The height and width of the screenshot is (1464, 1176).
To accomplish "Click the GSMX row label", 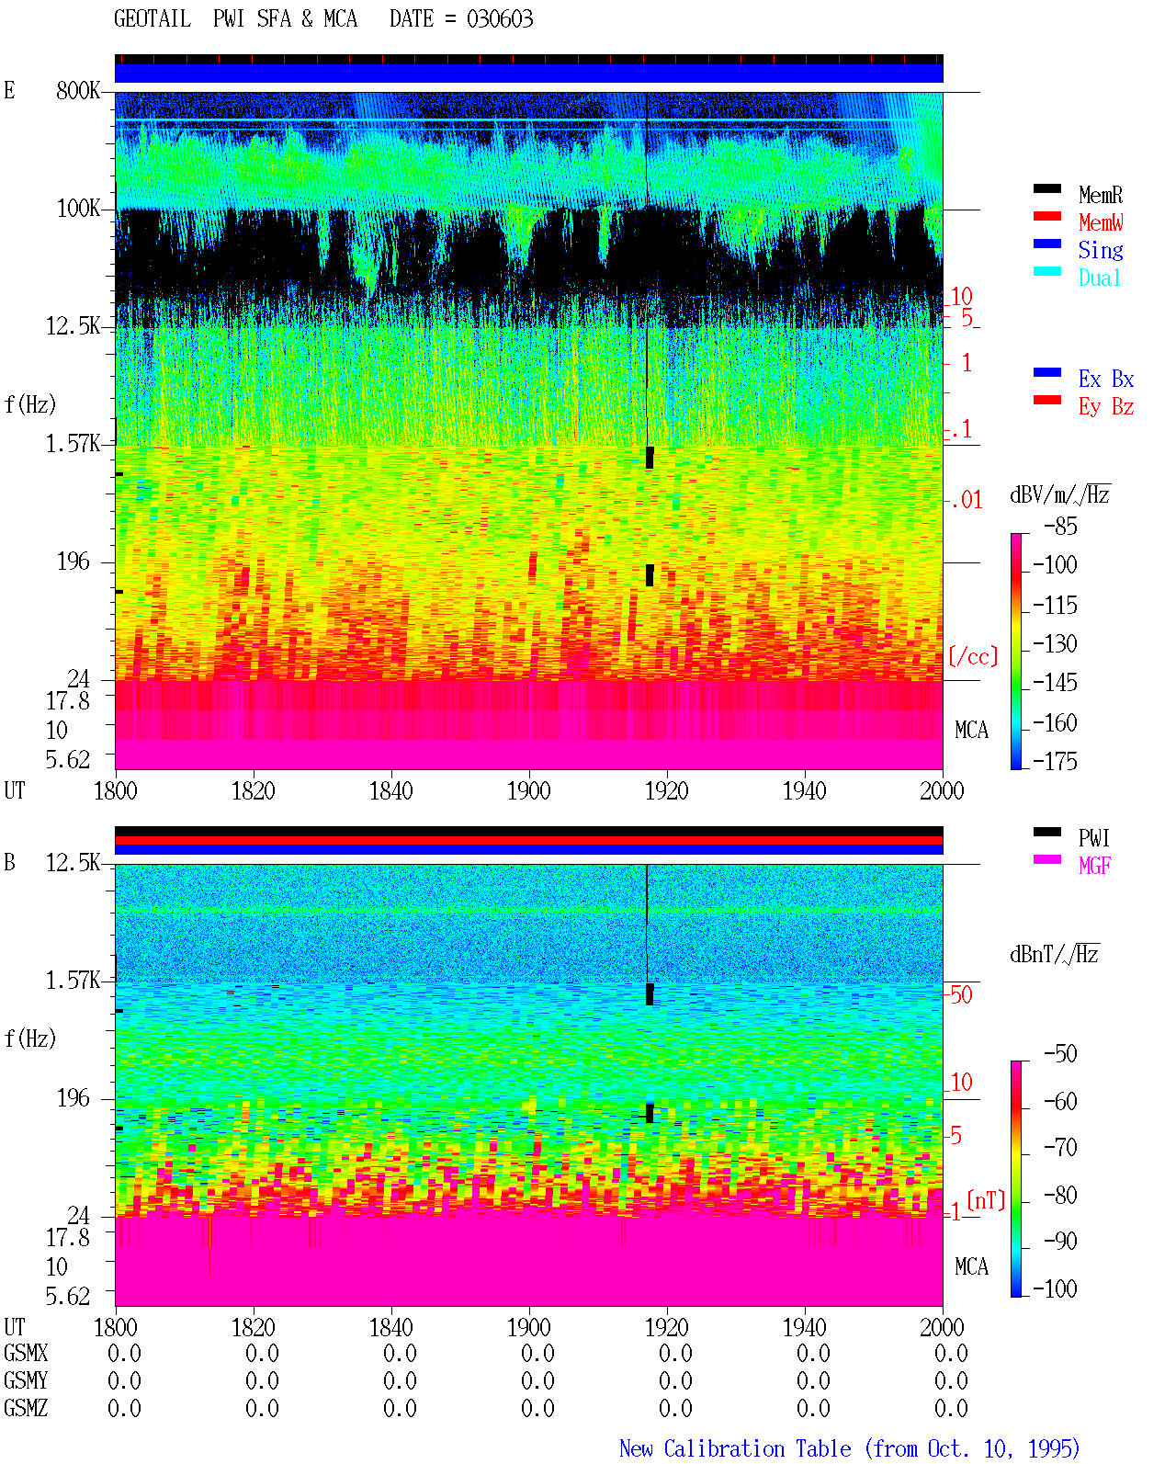I will (26, 1354).
